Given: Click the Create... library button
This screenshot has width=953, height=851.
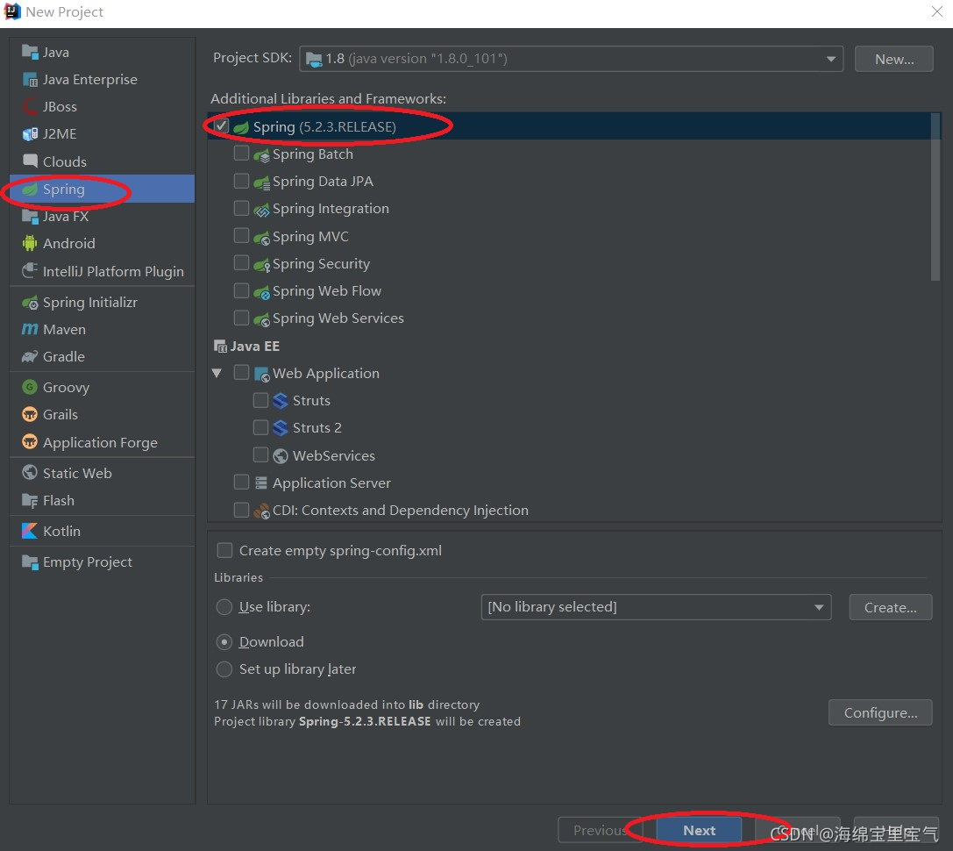Looking at the screenshot, I should point(891,607).
